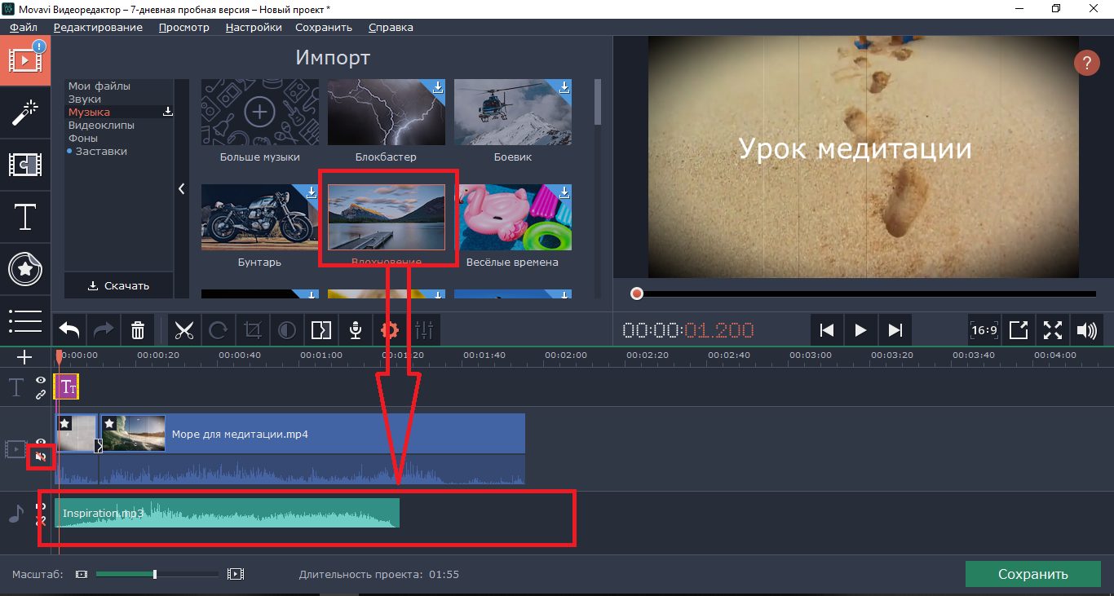The image size is (1114, 596).
Task: Open the Titles tool in sidebar
Action: (x=25, y=217)
